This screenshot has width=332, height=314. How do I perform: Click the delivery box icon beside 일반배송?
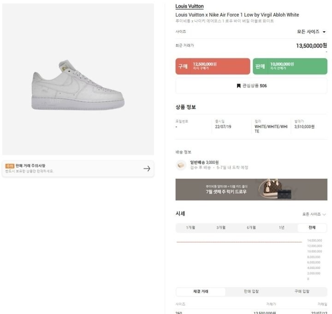(x=181, y=165)
